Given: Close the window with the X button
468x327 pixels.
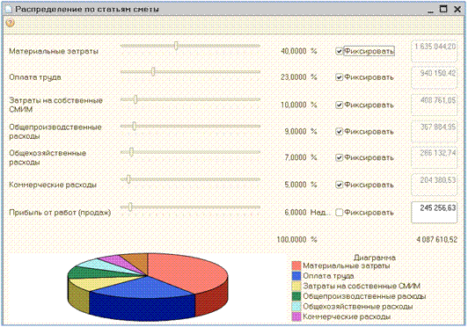Looking at the screenshot, I should coord(457,10).
